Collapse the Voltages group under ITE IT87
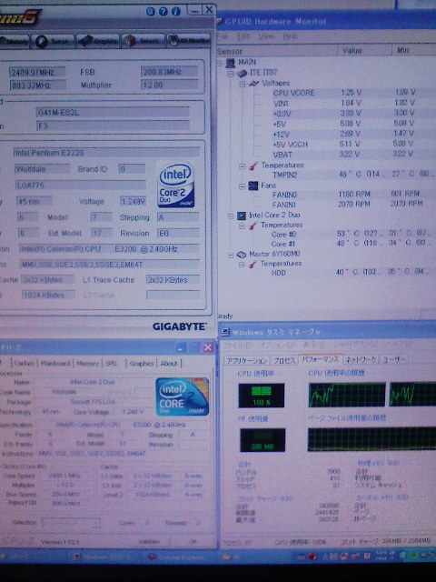436x582 pixels. click(x=243, y=84)
